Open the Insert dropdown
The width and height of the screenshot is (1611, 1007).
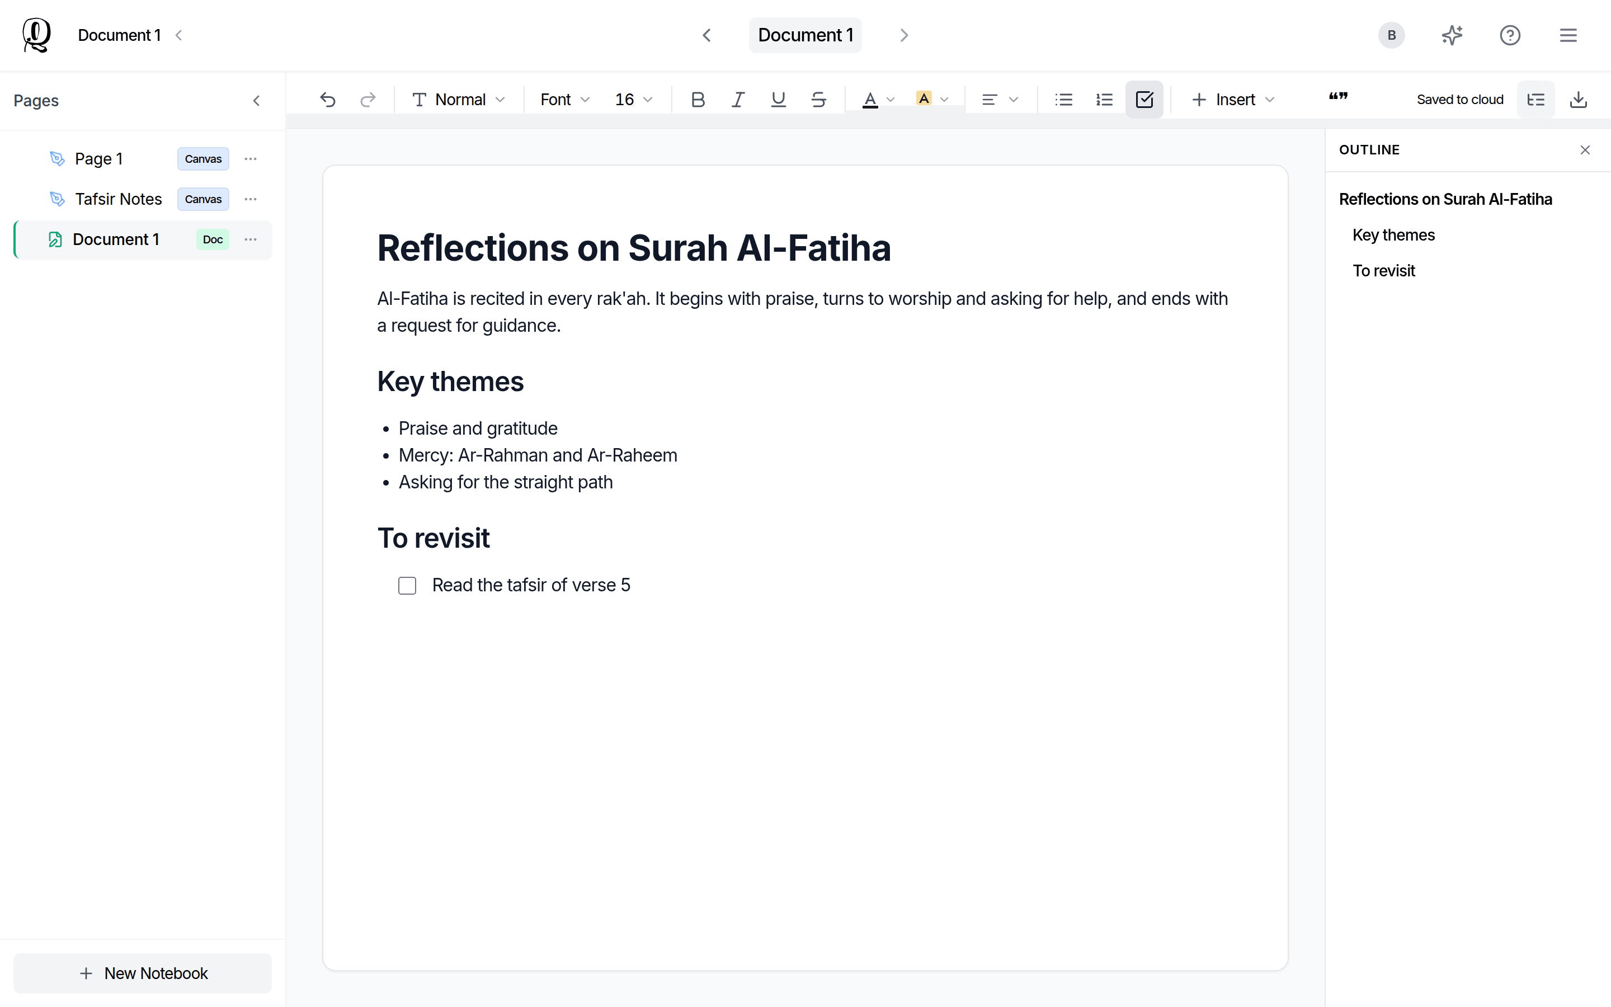tap(1232, 100)
